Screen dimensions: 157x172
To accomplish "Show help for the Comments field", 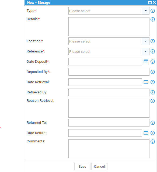I will [x=153, y=142].
